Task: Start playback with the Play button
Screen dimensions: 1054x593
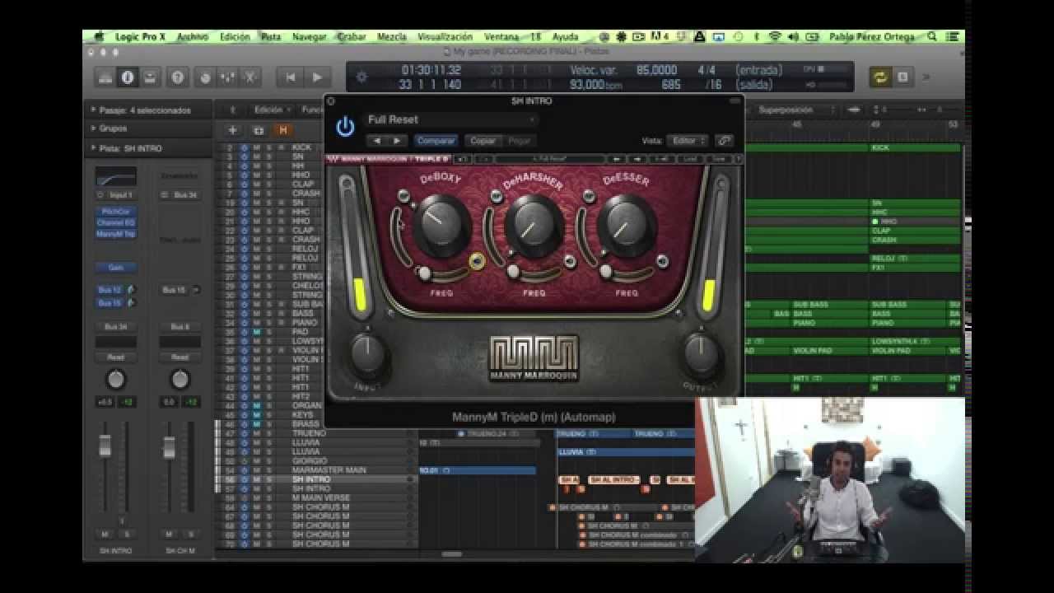Action: (317, 77)
